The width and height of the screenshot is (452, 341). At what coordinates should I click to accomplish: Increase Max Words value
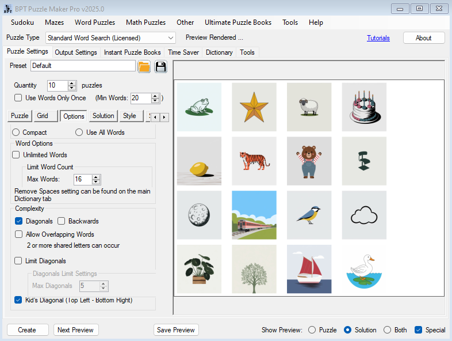click(96, 177)
